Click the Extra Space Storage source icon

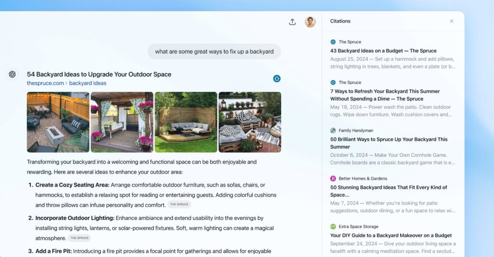333,227
